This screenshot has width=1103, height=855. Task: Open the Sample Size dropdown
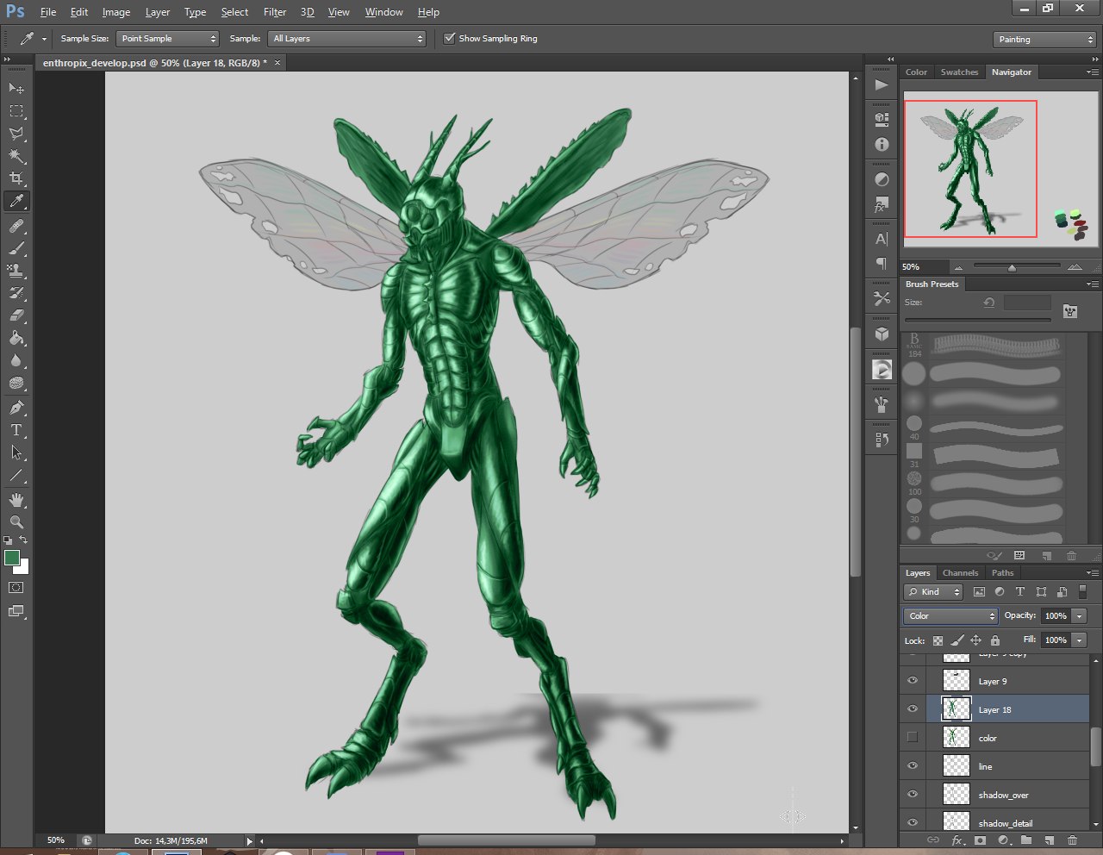click(167, 39)
